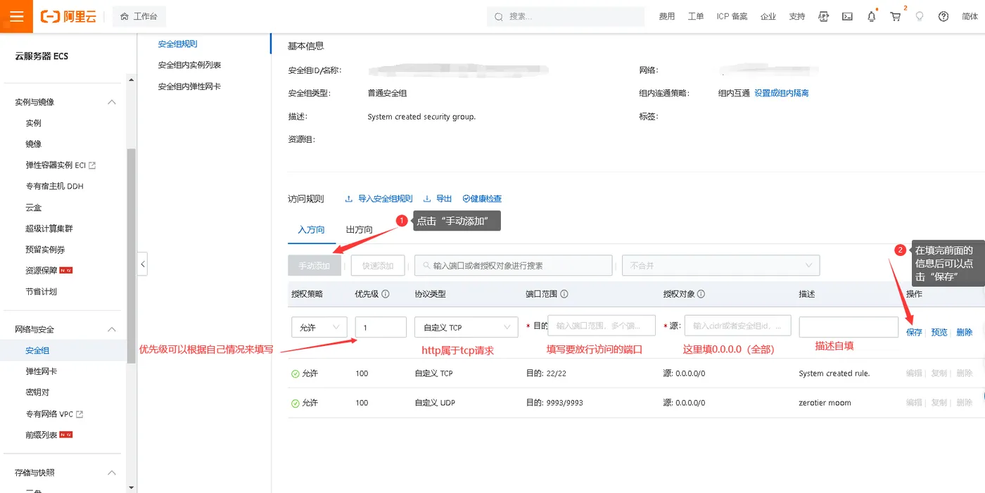985x493 pixels.
Task: Open the 工作台 home button
Action: (x=139, y=16)
